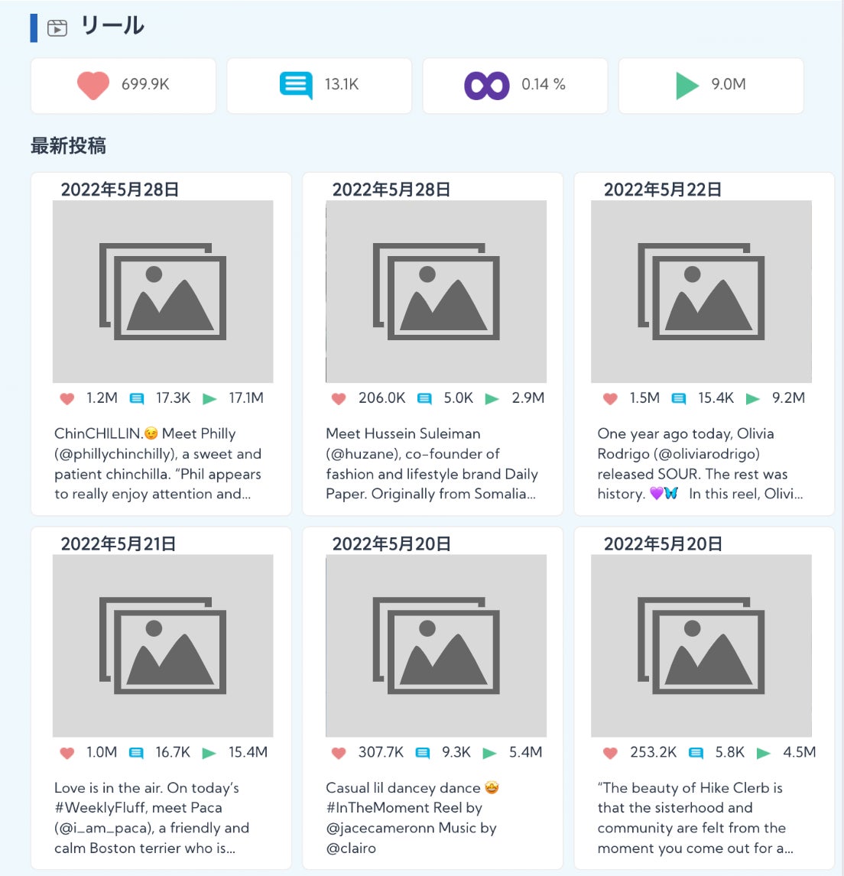Select the purple infinity engagement icon
This screenshot has width=844, height=876.
487,85
